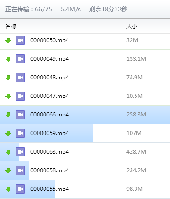Click the video file icon for 00000047.mp4

(20, 96)
